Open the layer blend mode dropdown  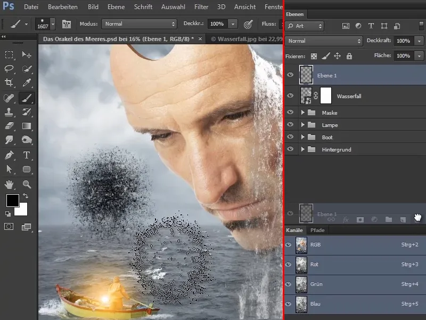(324, 41)
